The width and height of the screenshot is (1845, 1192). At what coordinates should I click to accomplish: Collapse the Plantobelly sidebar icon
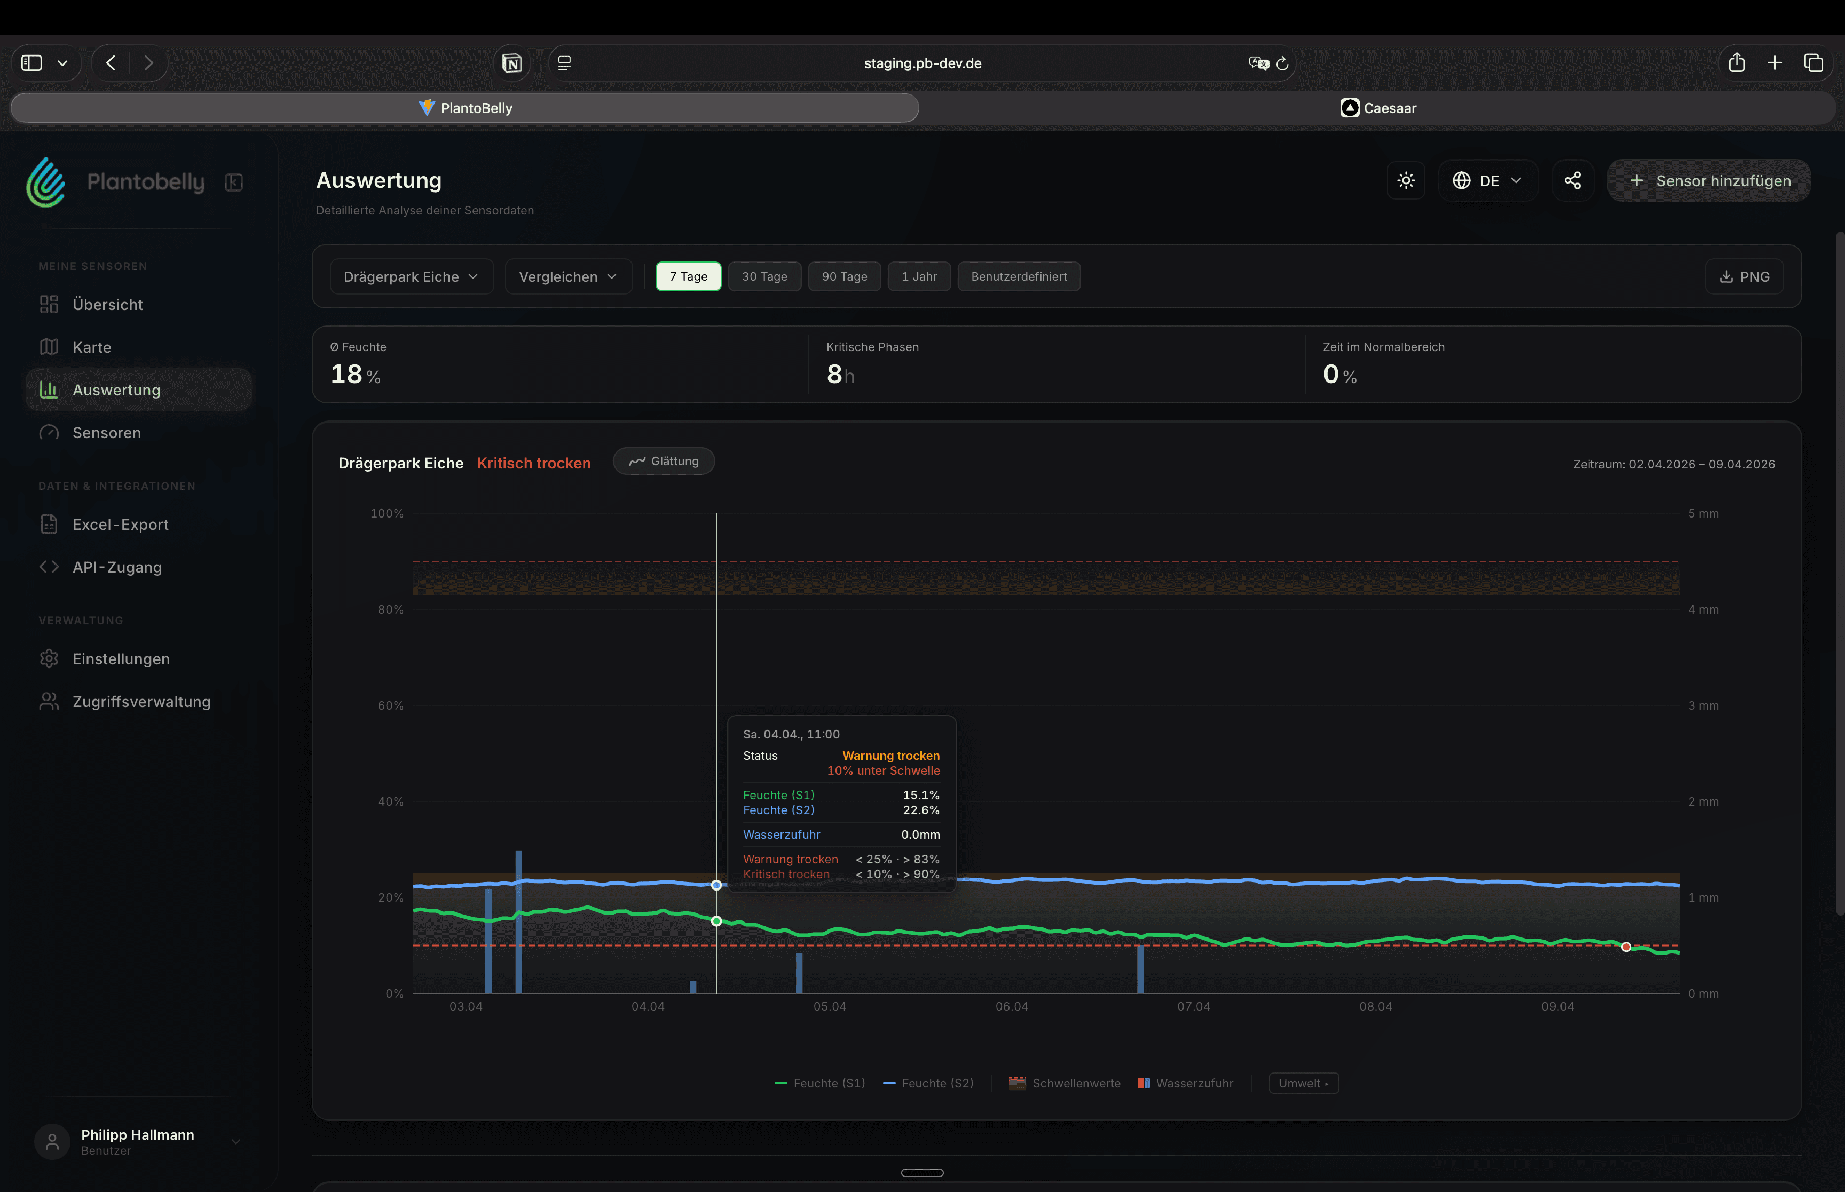tap(234, 182)
